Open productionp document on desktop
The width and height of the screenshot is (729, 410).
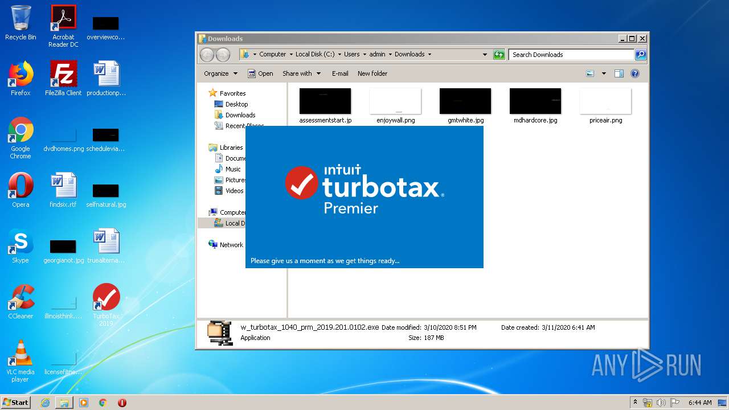pyautogui.click(x=106, y=79)
